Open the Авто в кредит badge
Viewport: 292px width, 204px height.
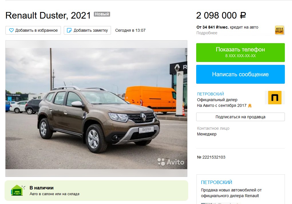pos(279,30)
